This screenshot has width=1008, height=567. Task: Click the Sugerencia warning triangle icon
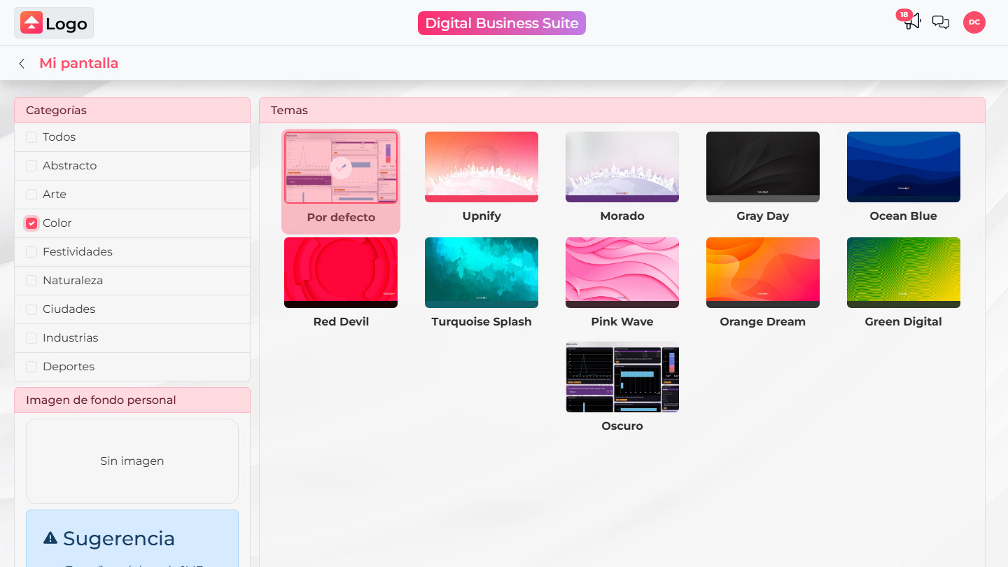pos(50,538)
